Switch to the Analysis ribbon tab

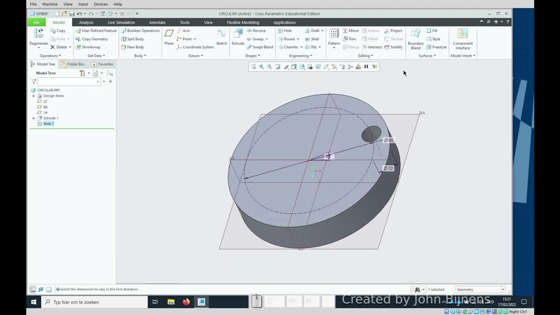[86, 22]
